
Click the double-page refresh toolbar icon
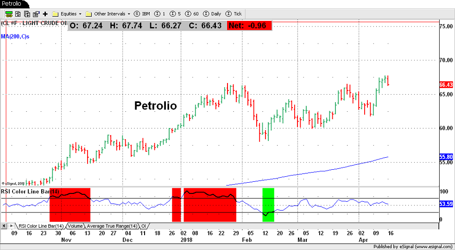point(27,13)
